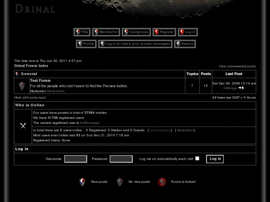Image resolution: width=270 pixels, height=202 pixels.
Task: Click 'Most users ever online was 53' line
Action: 81,135
